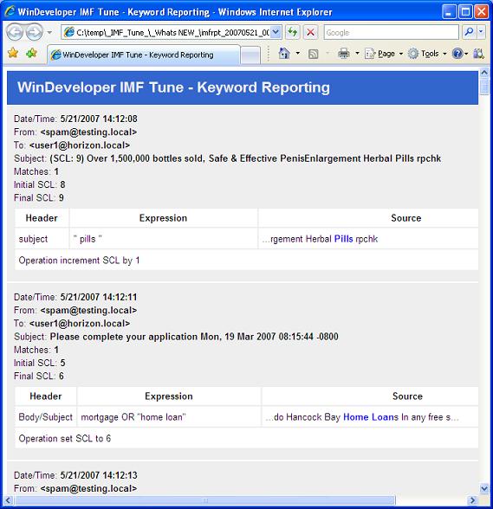Open Favorites Center star icon
493x509 pixels.
[13, 53]
